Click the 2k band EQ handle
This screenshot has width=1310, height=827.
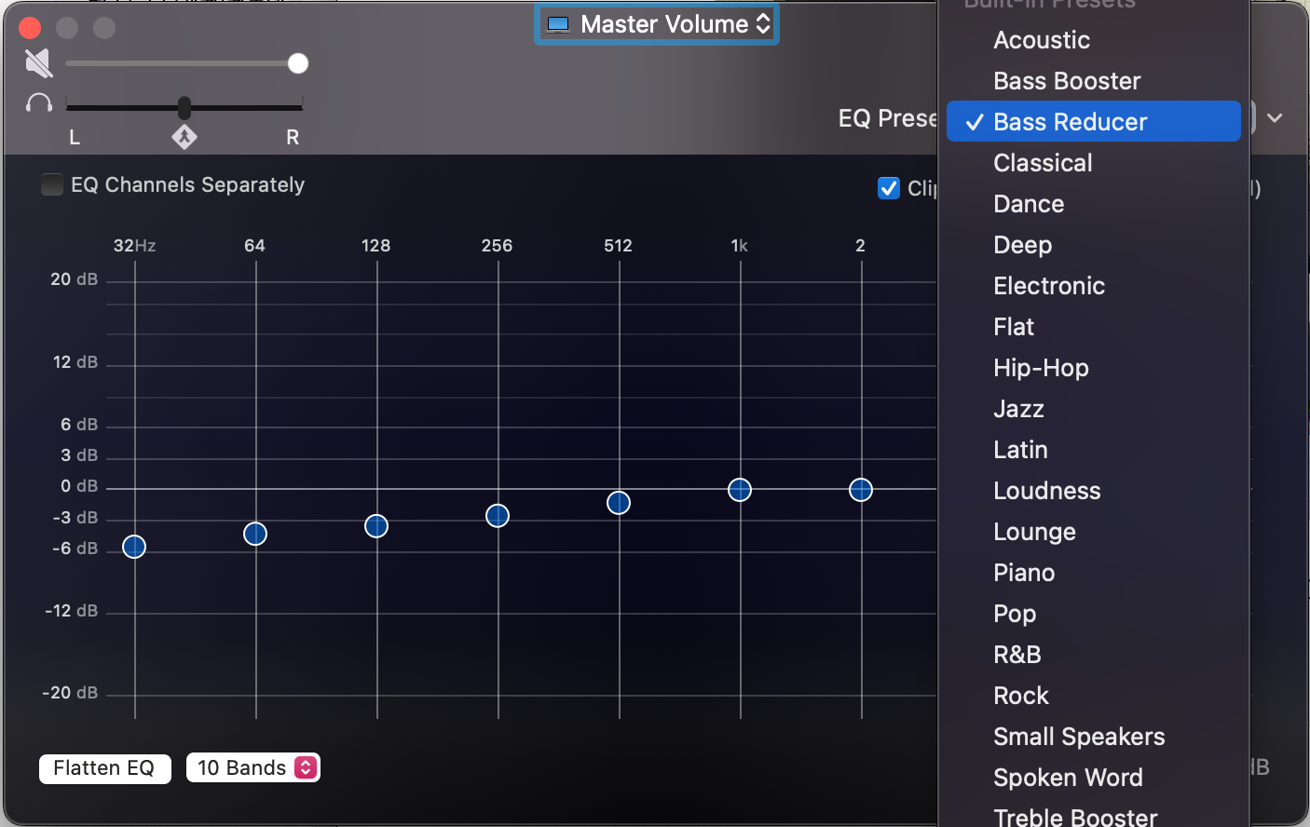click(861, 490)
